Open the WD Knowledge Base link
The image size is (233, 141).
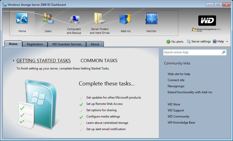tap(181, 123)
